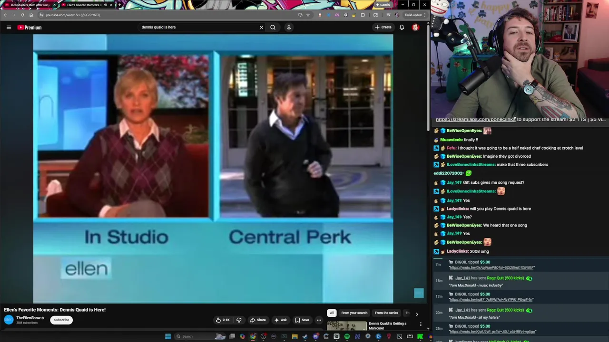Open the Create upload menu
The height and width of the screenshot is (342, 609).
point(383,27)
